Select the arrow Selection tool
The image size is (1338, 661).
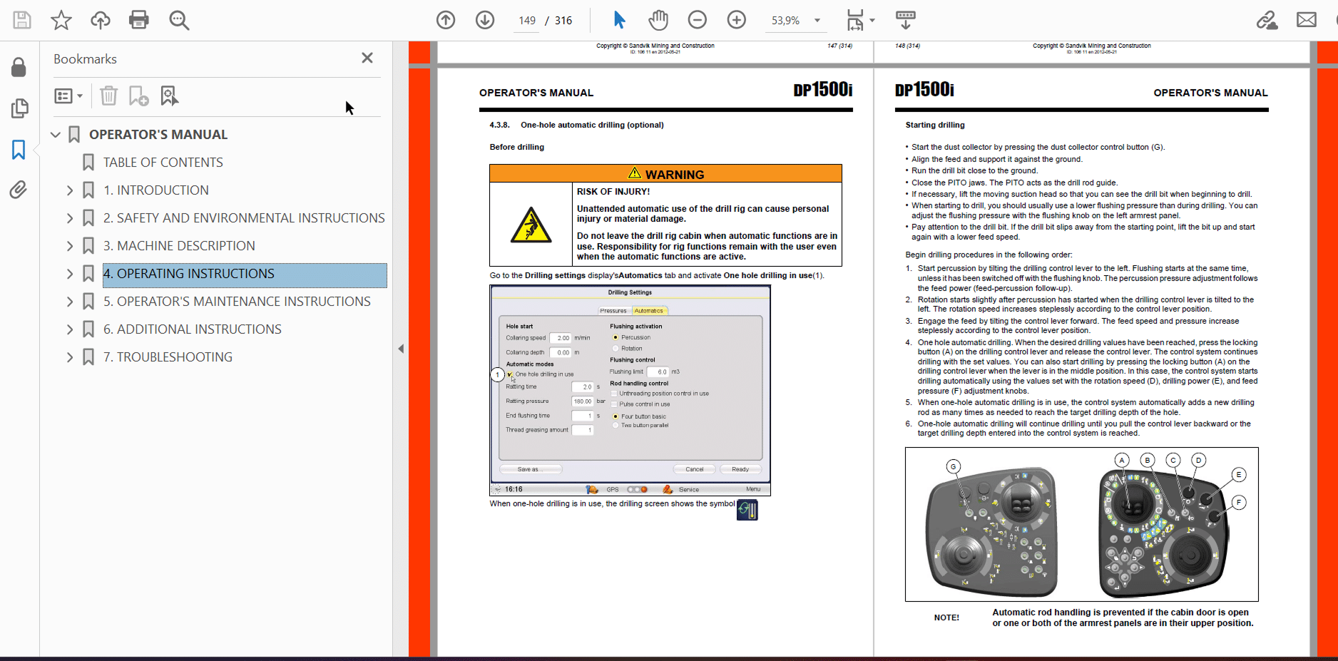[x=619, y=20]
